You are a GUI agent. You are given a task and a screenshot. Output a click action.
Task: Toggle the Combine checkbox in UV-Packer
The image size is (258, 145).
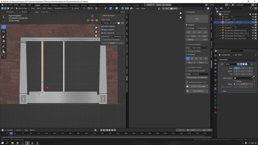187,25
